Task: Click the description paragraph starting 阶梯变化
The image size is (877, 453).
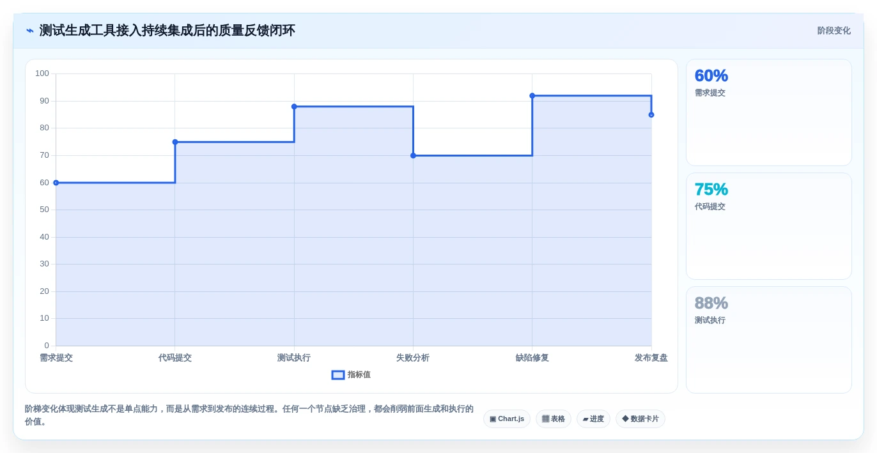Action: pos(249,415)
